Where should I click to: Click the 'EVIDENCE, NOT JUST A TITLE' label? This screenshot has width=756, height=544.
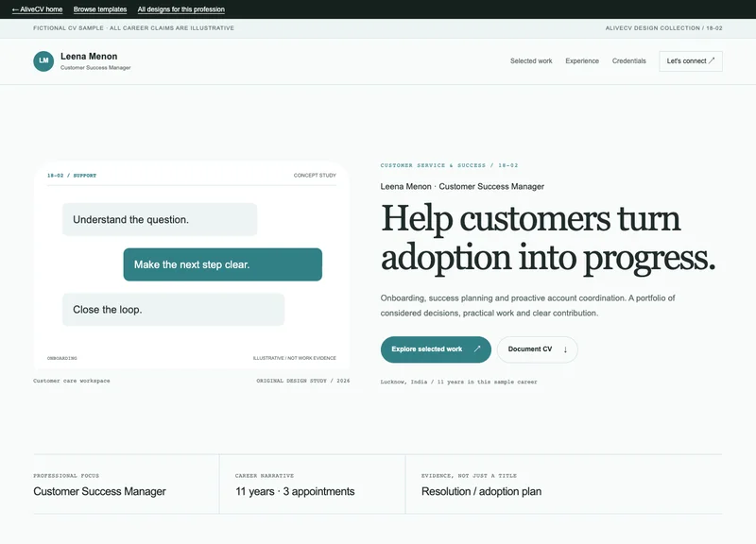tap(469, 476)
